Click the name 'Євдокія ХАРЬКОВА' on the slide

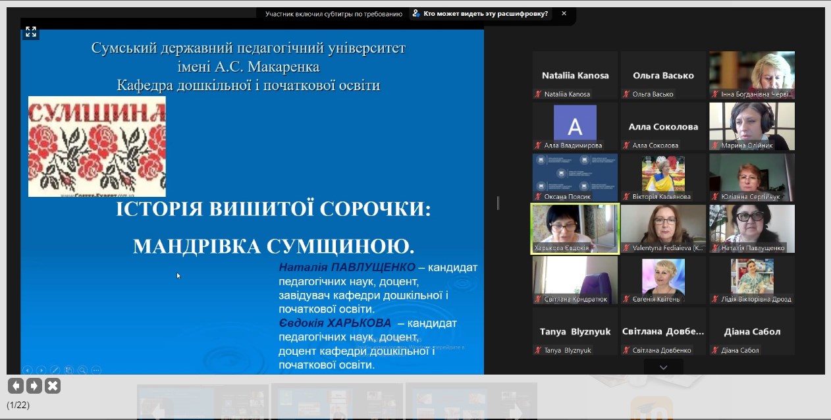pos(335,323)
